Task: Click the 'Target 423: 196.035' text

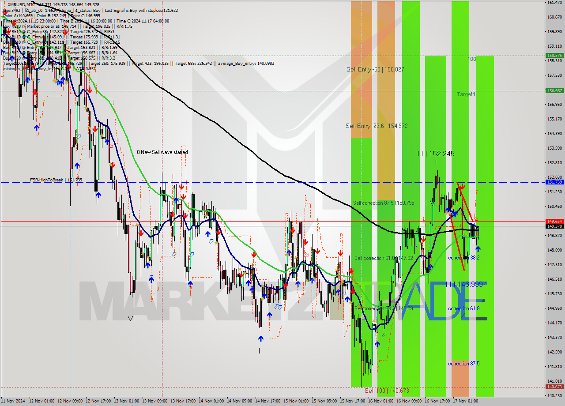Action: 150,63
